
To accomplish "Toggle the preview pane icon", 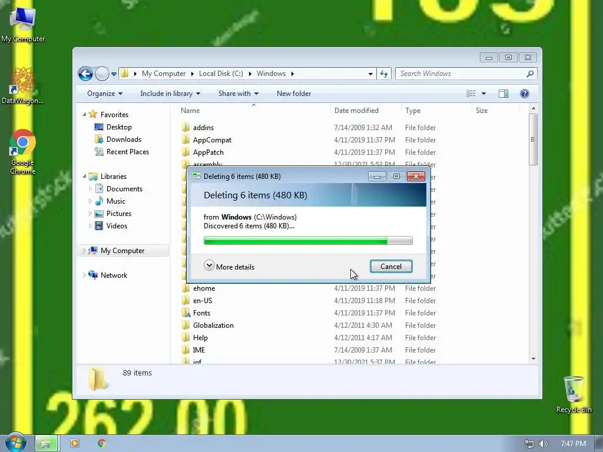I will click(x=503, y=94).
